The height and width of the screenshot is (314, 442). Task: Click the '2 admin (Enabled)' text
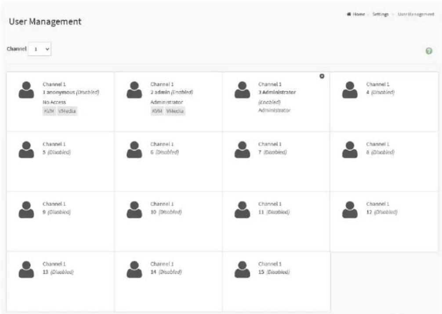(x=172, y=92)
